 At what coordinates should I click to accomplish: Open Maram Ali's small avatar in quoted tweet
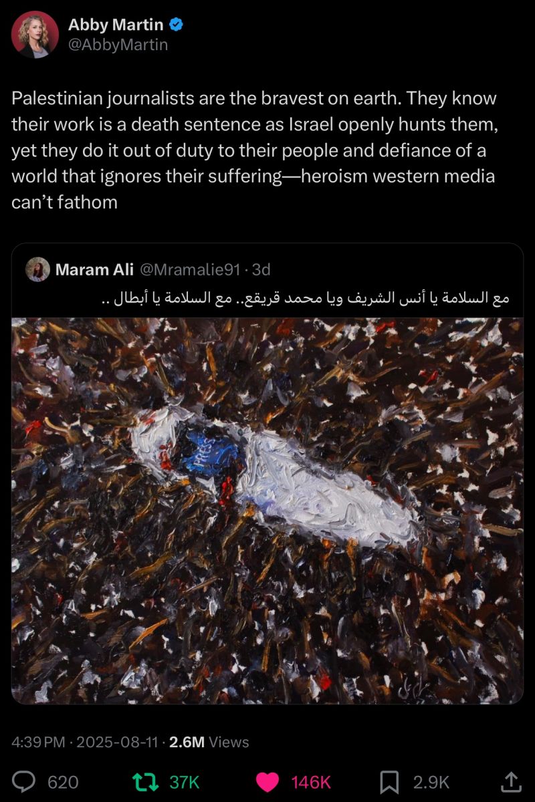[x=37, y=269]
